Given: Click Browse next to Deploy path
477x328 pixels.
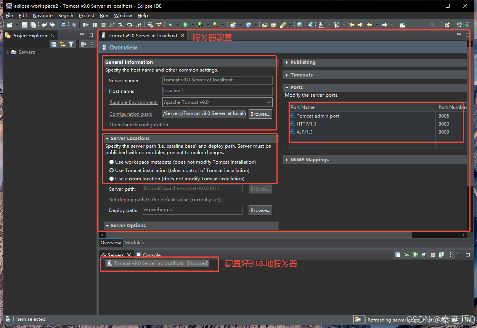Looking at the screenshot, I should pos(260,210).
